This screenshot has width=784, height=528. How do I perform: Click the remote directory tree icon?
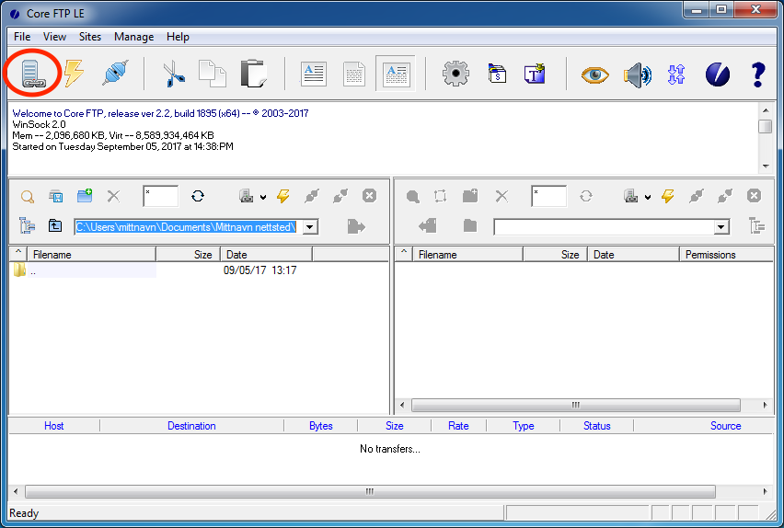[x=757, y=226]
